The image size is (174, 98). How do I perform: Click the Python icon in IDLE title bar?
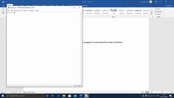click(8, 8)
